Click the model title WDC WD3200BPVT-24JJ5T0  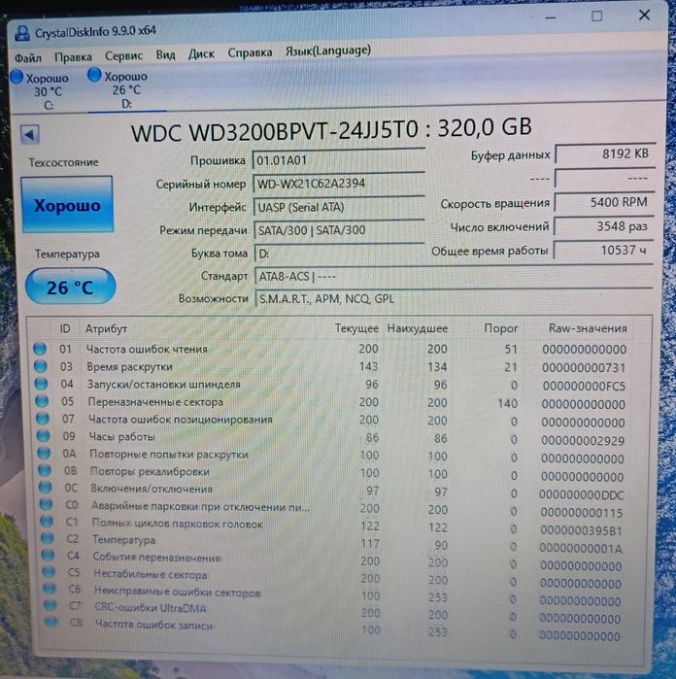[x=275, y=131]
